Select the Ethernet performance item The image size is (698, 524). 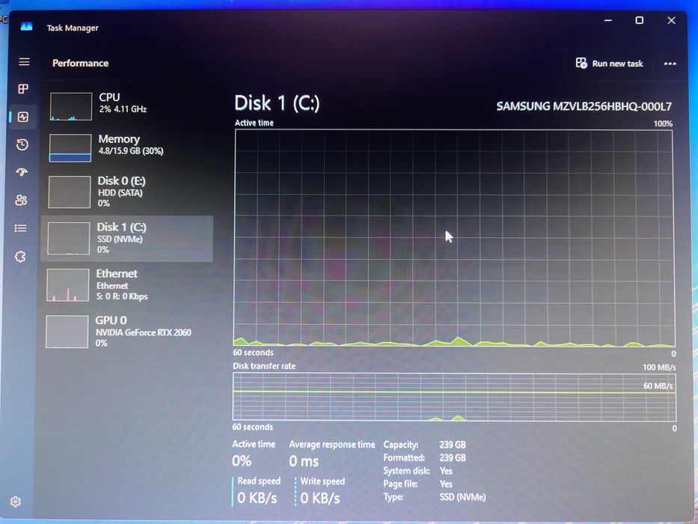click(x=127, y=284)
